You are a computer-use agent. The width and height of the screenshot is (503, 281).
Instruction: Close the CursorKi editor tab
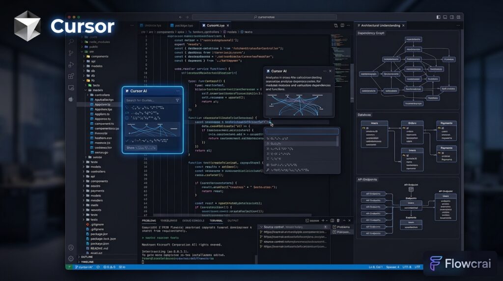click(228, 26)
